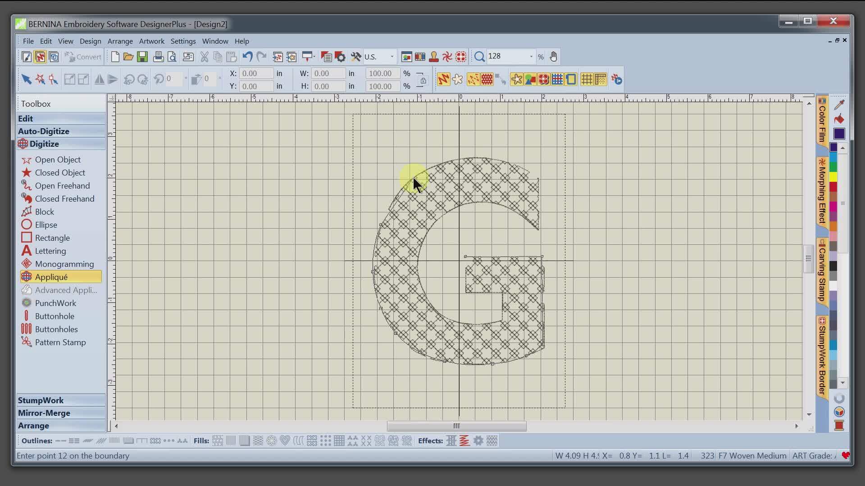This screenshot has width=865, height=486.
Task: Open the U.S. measurement units dropdown
Action: [x=392, y=57]
